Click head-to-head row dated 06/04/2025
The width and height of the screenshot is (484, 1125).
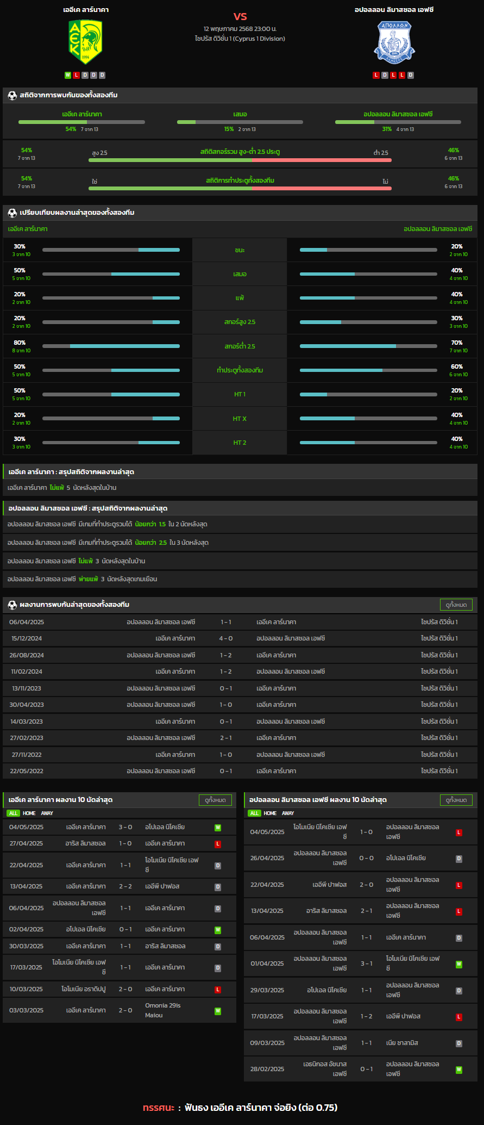coord(240,622)
